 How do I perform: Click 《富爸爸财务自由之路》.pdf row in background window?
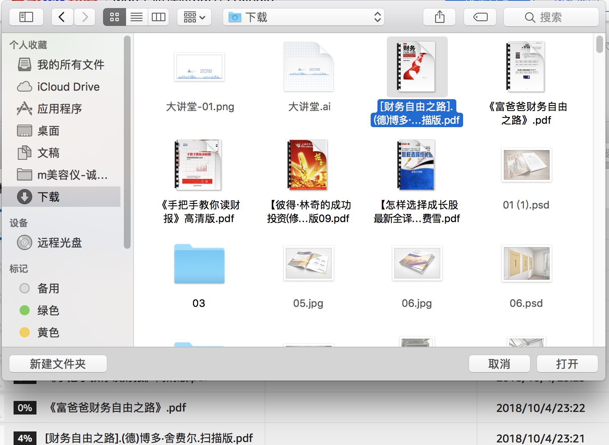click(x=304, y=408)
